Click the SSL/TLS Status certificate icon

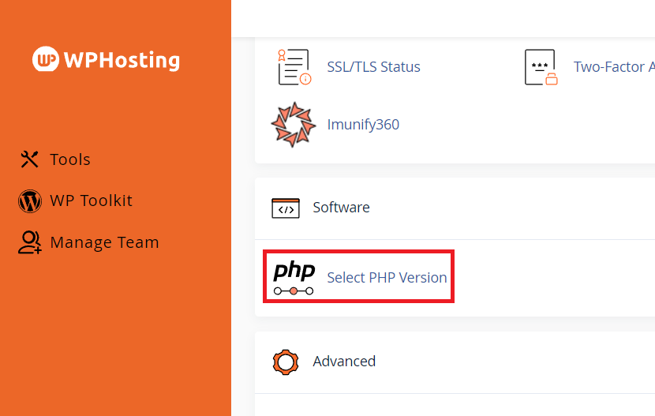pos(294,67)
